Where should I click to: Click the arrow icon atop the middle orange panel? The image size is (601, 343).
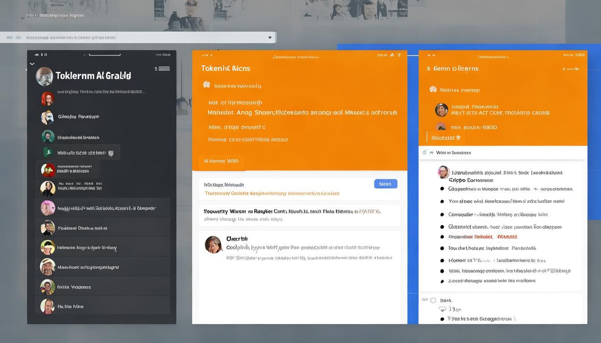pyautogui.click(x=392, y=55)
